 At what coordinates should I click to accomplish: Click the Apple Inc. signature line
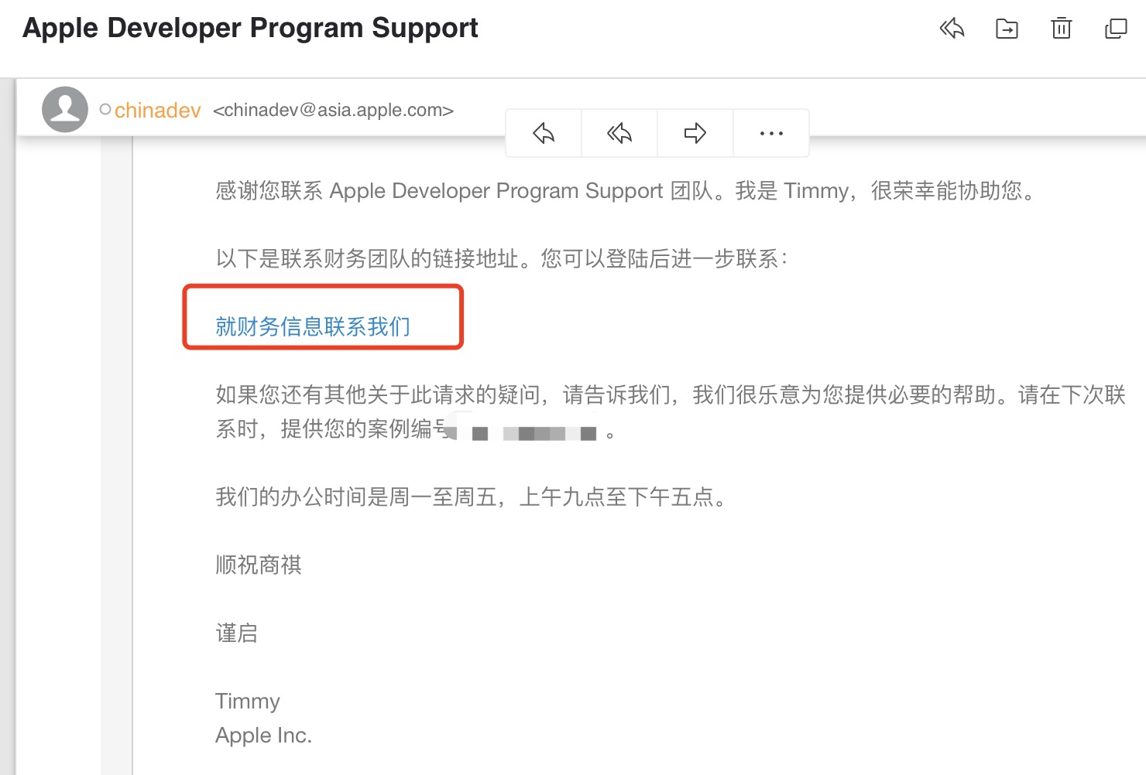(264, 735)
